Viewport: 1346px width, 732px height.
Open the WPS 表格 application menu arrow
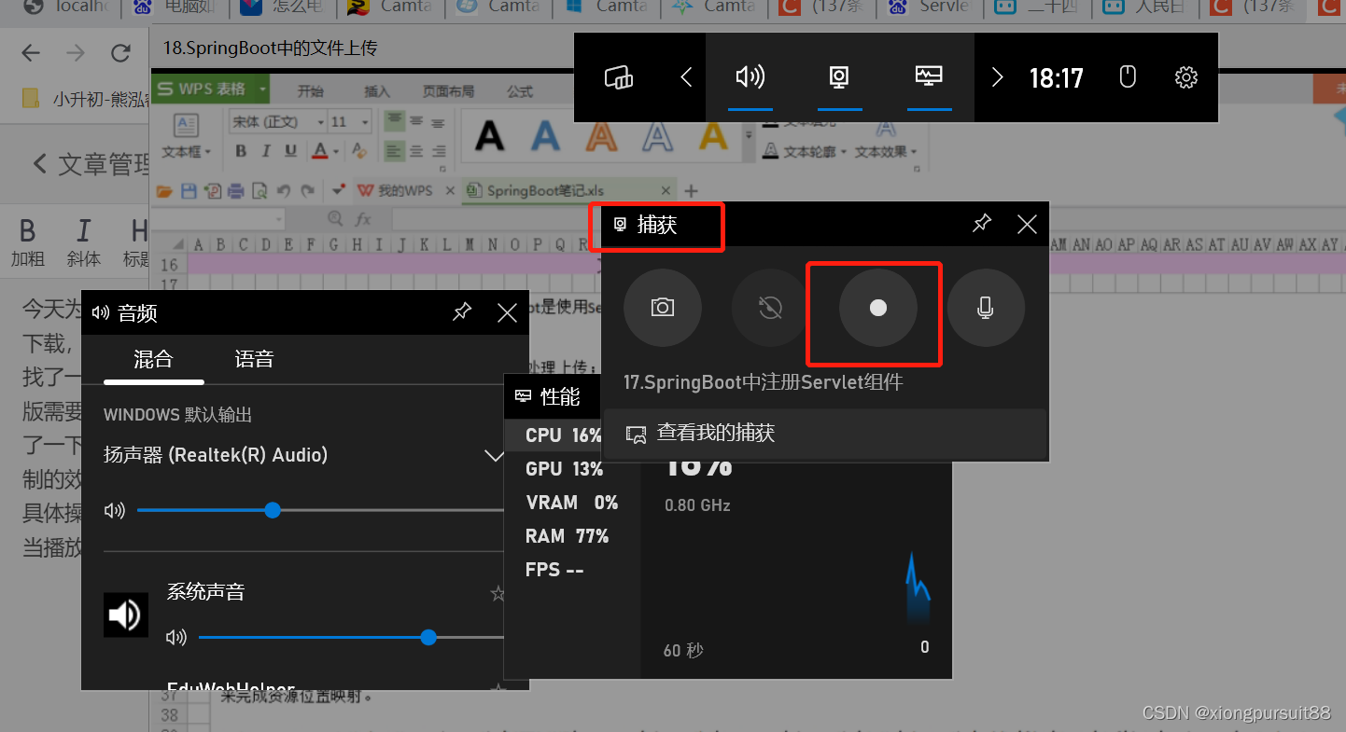point(263,90)
